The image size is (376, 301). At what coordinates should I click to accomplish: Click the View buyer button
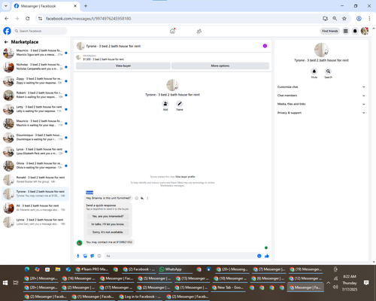123,65
